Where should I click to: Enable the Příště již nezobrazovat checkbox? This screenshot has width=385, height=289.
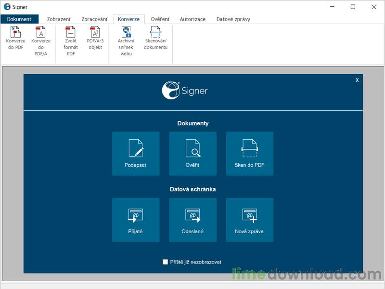pyautogui.click(x=164, y=262)
